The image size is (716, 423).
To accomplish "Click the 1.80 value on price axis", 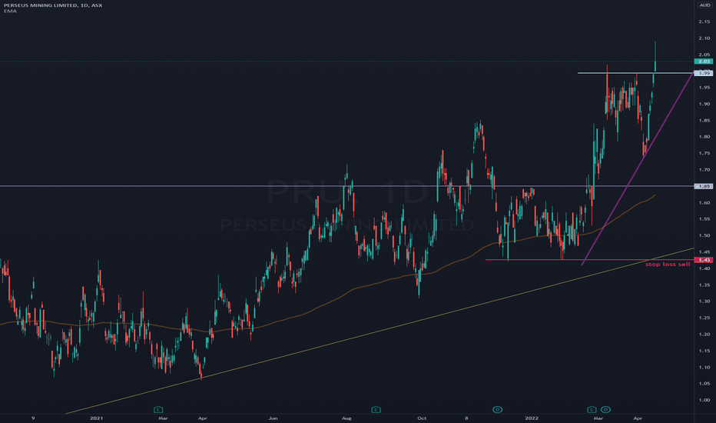I will coord(704,137).
